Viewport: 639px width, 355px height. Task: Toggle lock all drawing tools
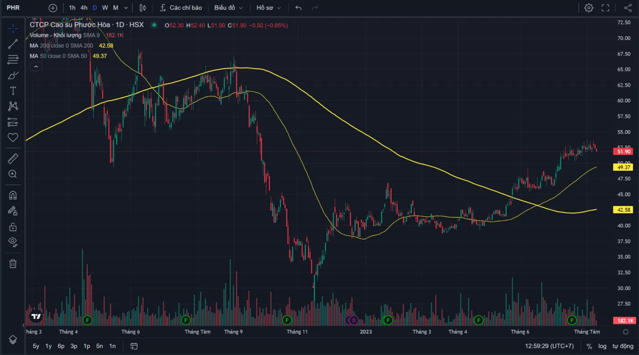[x=13, y=227]
